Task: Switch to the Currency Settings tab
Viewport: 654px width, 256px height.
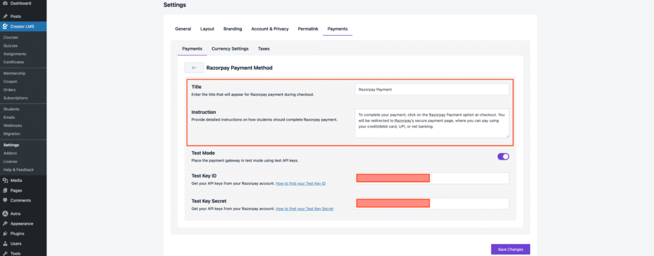Action: pyautogui.click(x=230, y=49)
